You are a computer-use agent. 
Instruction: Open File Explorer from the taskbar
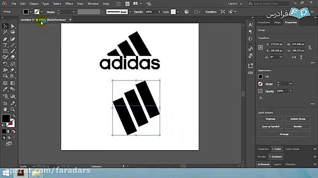[x=36, y=173]
